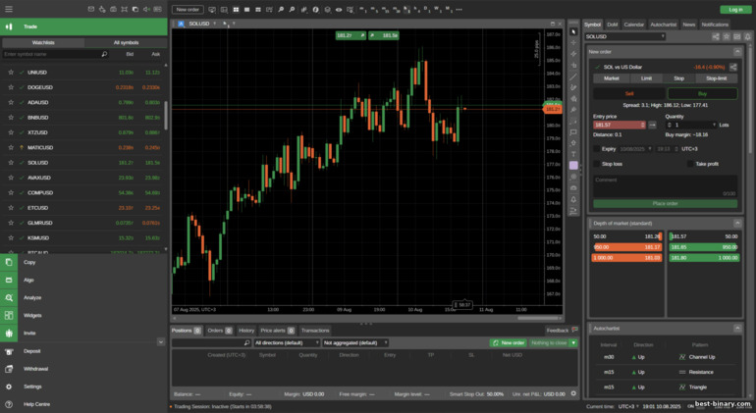Viewport: 756px width, 413px height.
Task: Switch to the Calendar tab
Action: [633, 25]
